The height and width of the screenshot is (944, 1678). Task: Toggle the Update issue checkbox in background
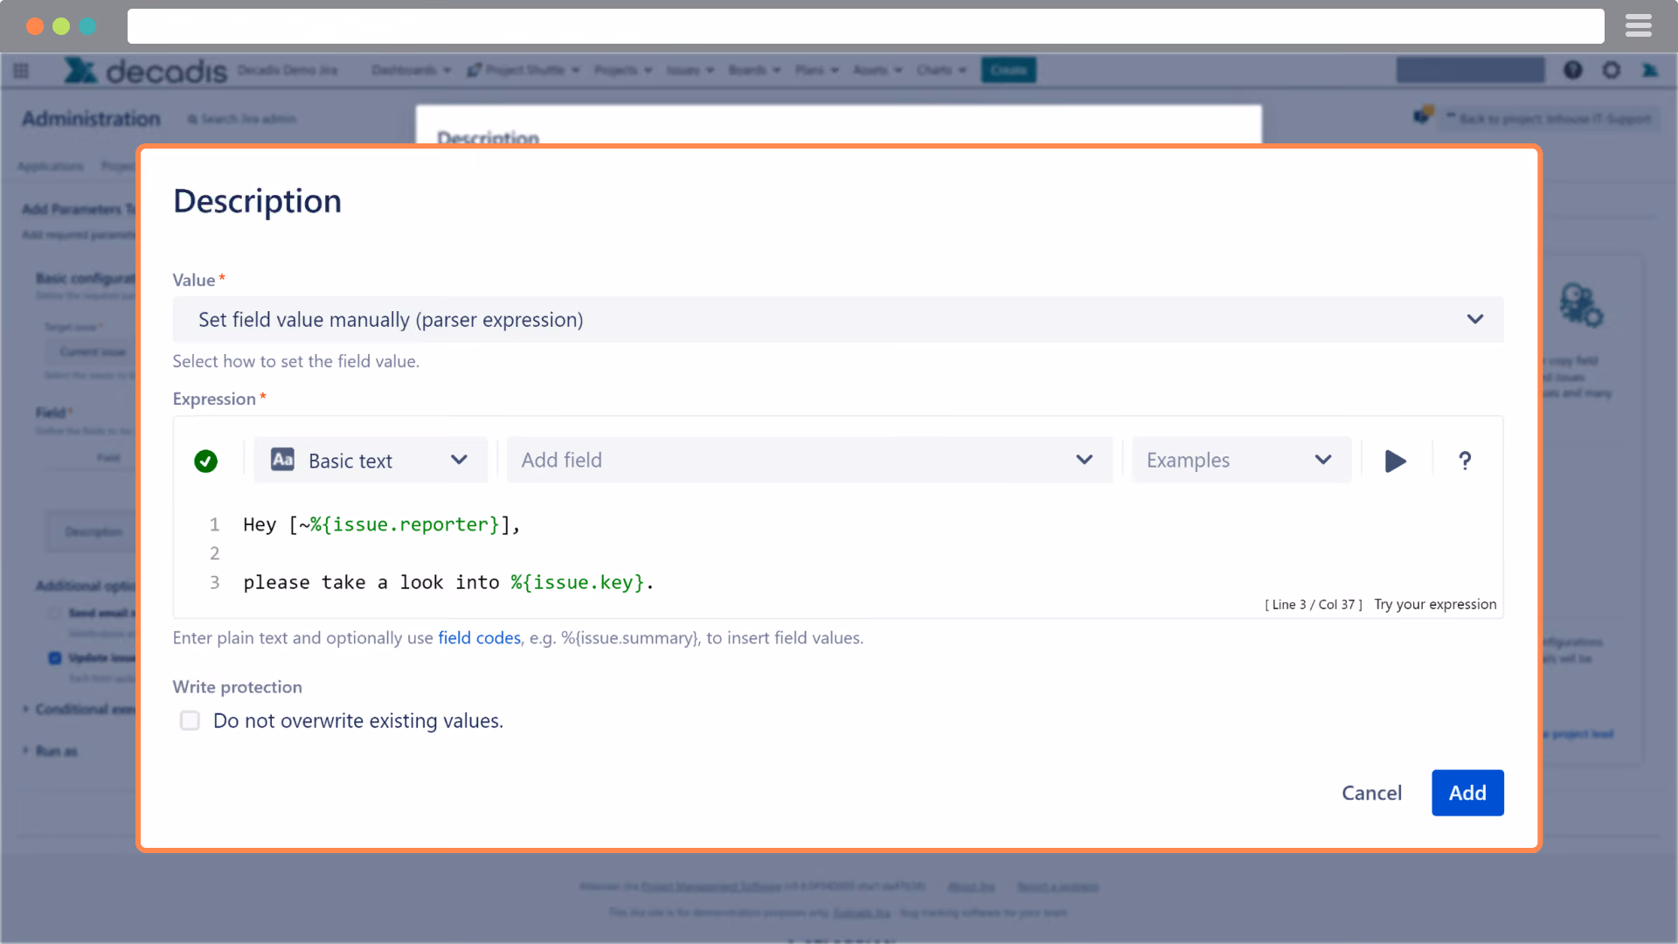tap(55, 657)
